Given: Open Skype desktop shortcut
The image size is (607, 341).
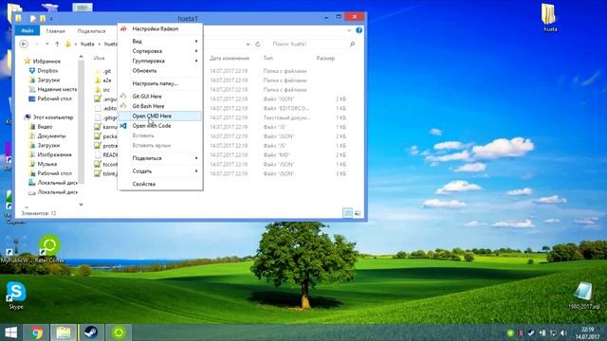Looking at the screenshot, I should click(x=16, y=296).
